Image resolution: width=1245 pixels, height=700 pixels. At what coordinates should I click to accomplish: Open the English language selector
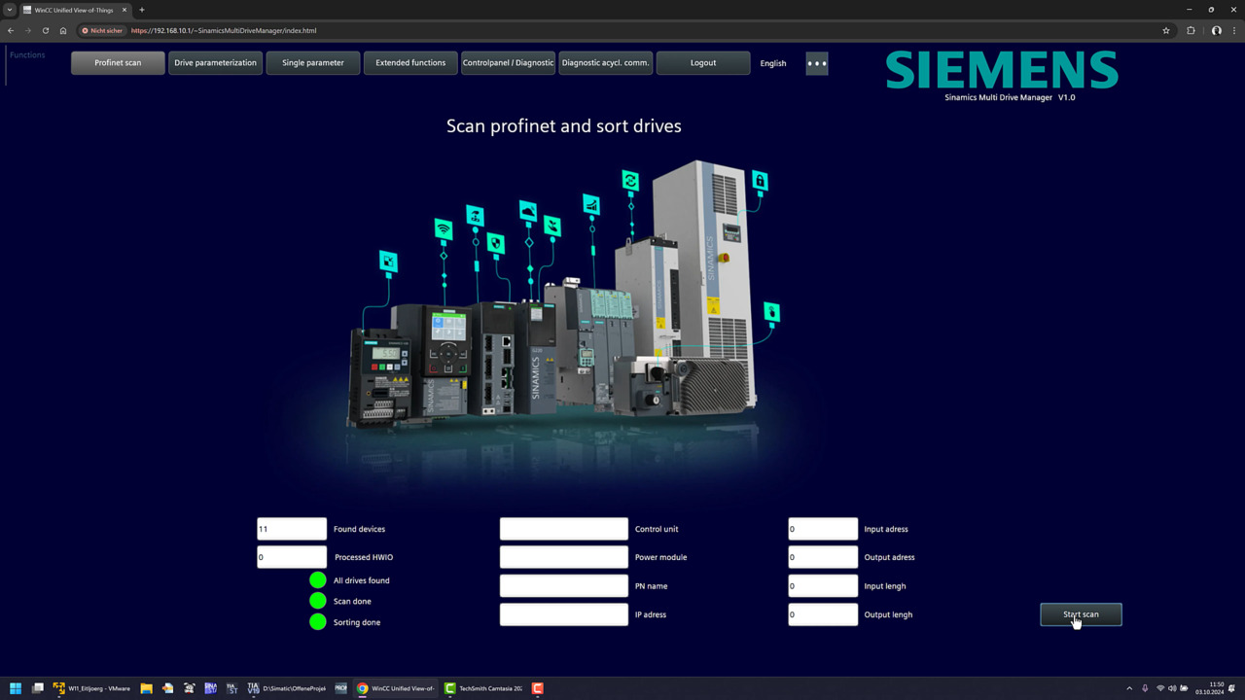coord(773,63)
